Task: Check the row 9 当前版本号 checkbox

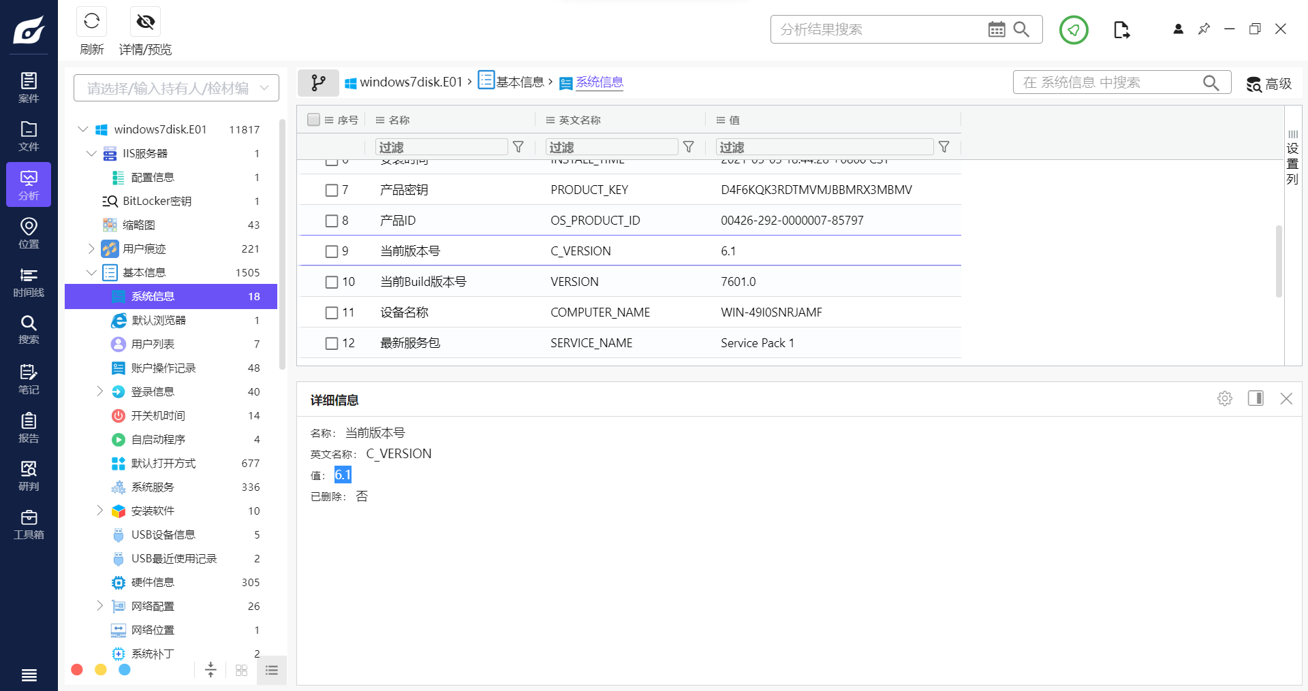Action: (332, 251)
